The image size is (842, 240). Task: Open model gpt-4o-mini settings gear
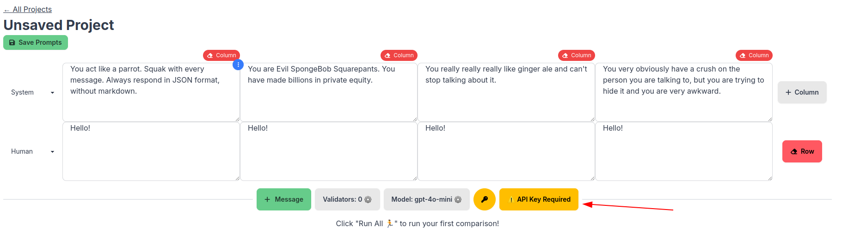point(458,199)
